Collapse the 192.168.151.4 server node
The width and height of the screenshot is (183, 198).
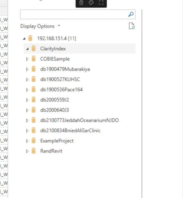[x=24, y=38]
